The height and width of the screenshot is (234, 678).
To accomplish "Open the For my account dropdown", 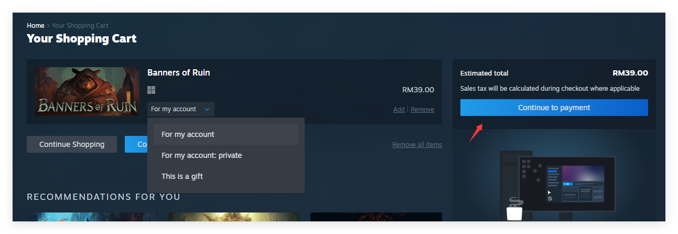I will (181, 109).
